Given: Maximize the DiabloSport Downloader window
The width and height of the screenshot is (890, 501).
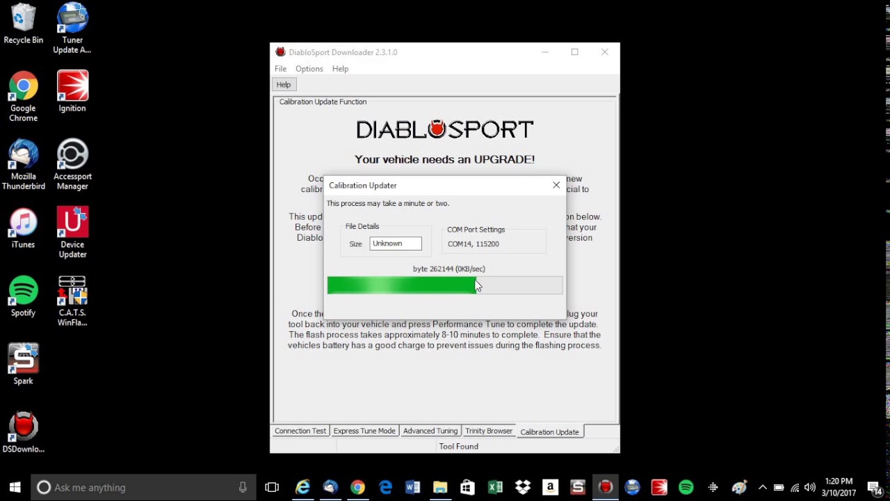Looking at the screenshot, I should click(x=575, y=52).
